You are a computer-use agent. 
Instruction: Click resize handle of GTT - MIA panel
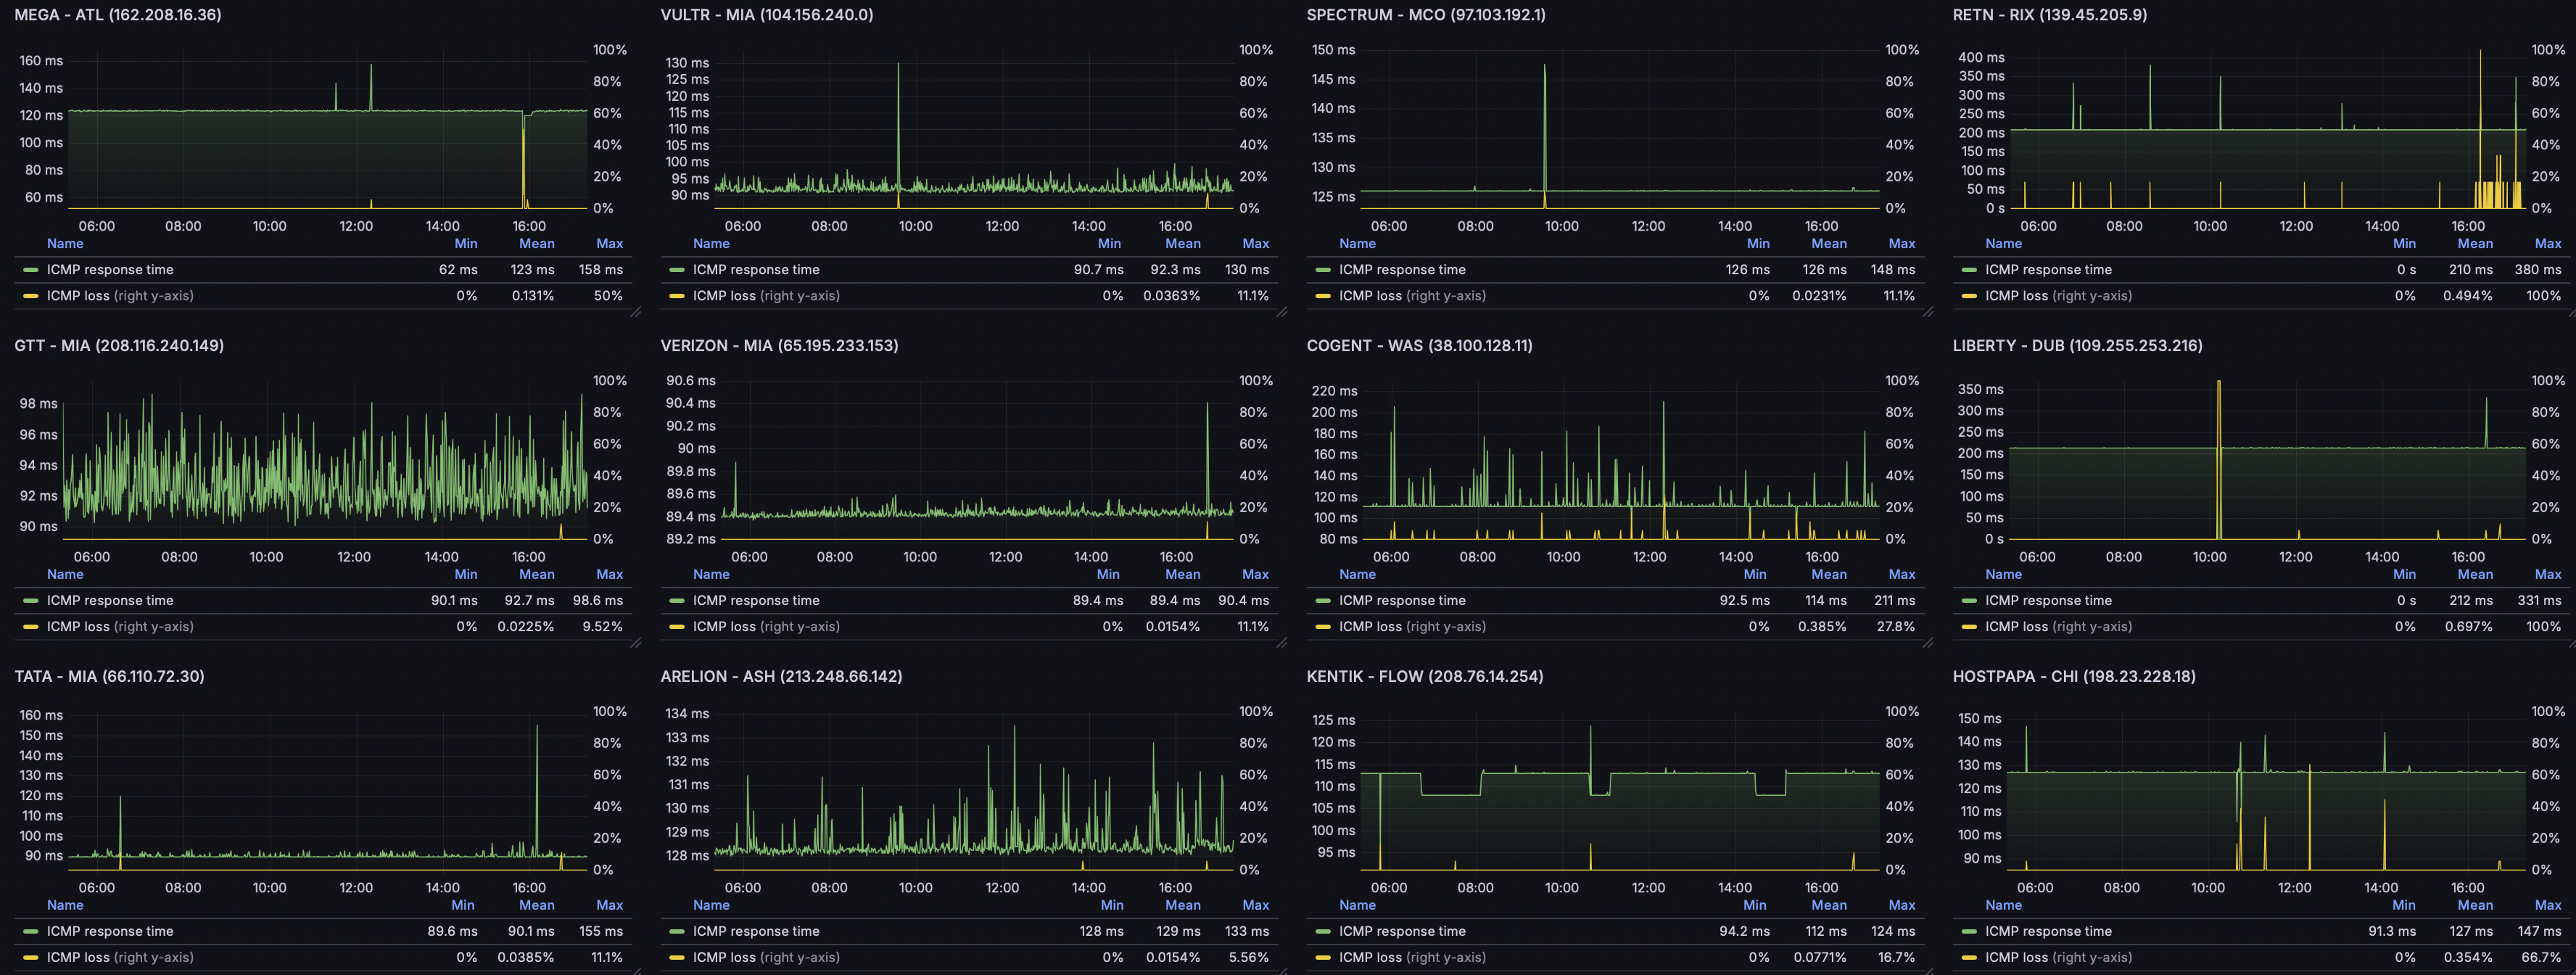point(636,643)
